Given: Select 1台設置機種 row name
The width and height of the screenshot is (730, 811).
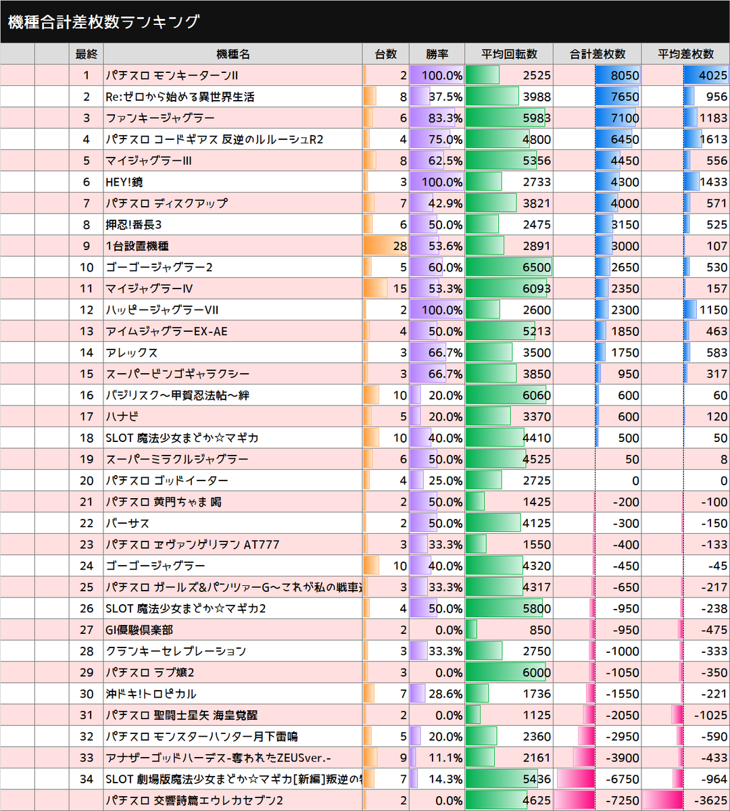Looking at the screenshot, I should click(137, 246).
